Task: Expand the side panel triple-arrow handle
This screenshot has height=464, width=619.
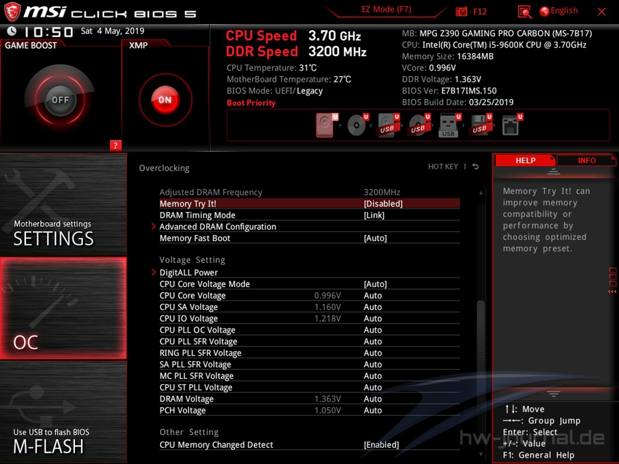Action: (x=612, y=291)
